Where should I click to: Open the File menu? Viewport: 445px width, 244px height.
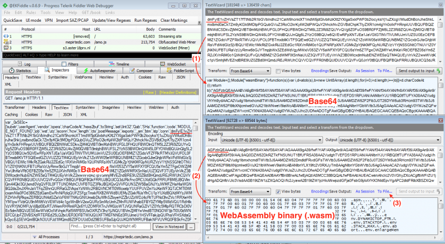coord(7,13)
